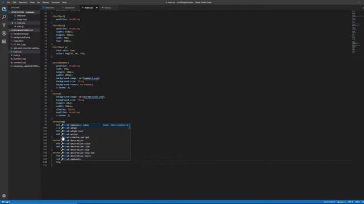Open the View menu
The image size is (364, 204).
coord(32,2)
